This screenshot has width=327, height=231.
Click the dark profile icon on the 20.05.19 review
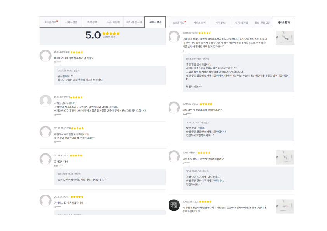[174, 205]
